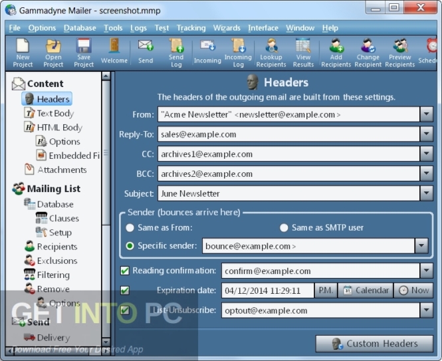442x361 pixels.
Task: Expand the Reading confirmation dropdown
Action: (x=427, y=271)
